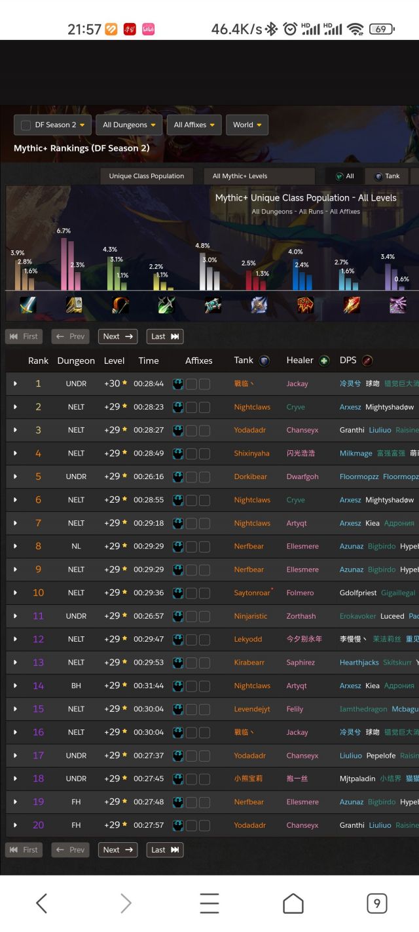The width and height of the screenshot is (419, 932).
Task: Open the World region dropdown
Action: (x=247, y=125)
